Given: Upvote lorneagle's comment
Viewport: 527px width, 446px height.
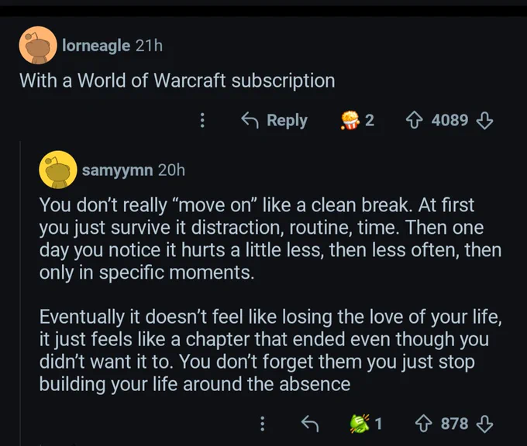Looking at the screenshot, I should click(x=414, y=120).
